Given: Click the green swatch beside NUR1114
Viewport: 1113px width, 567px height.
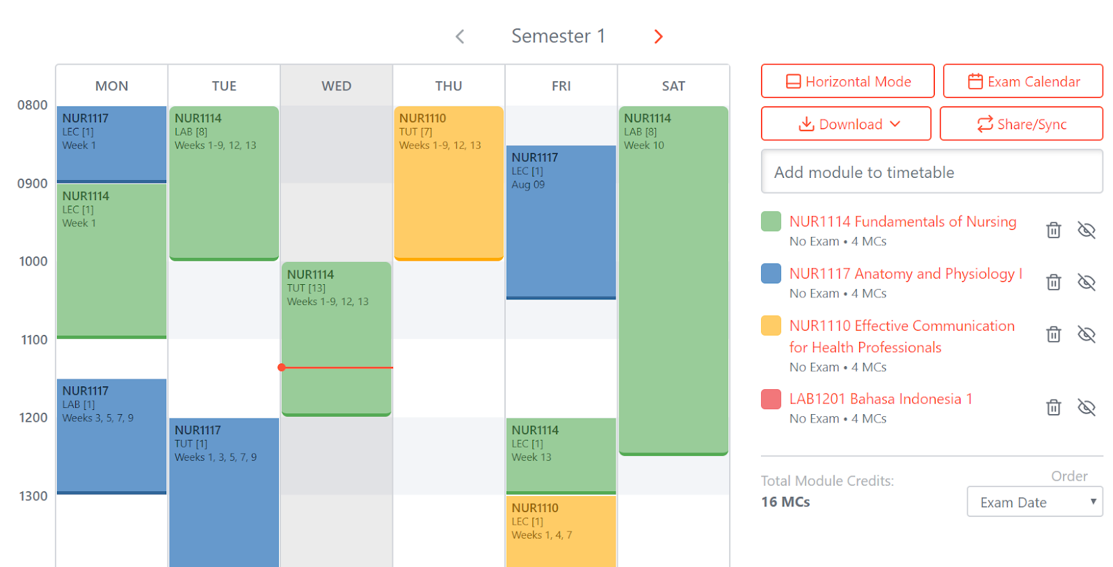Looking at the screenshot, I should [770, 222].
